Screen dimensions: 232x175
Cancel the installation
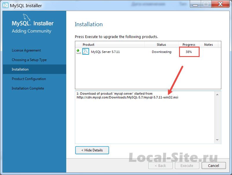click(214, 166)
